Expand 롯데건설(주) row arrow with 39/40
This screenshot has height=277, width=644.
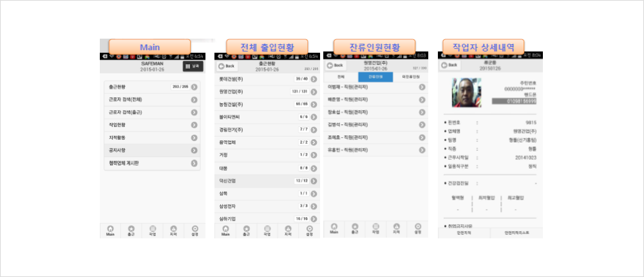click(314, 79)
